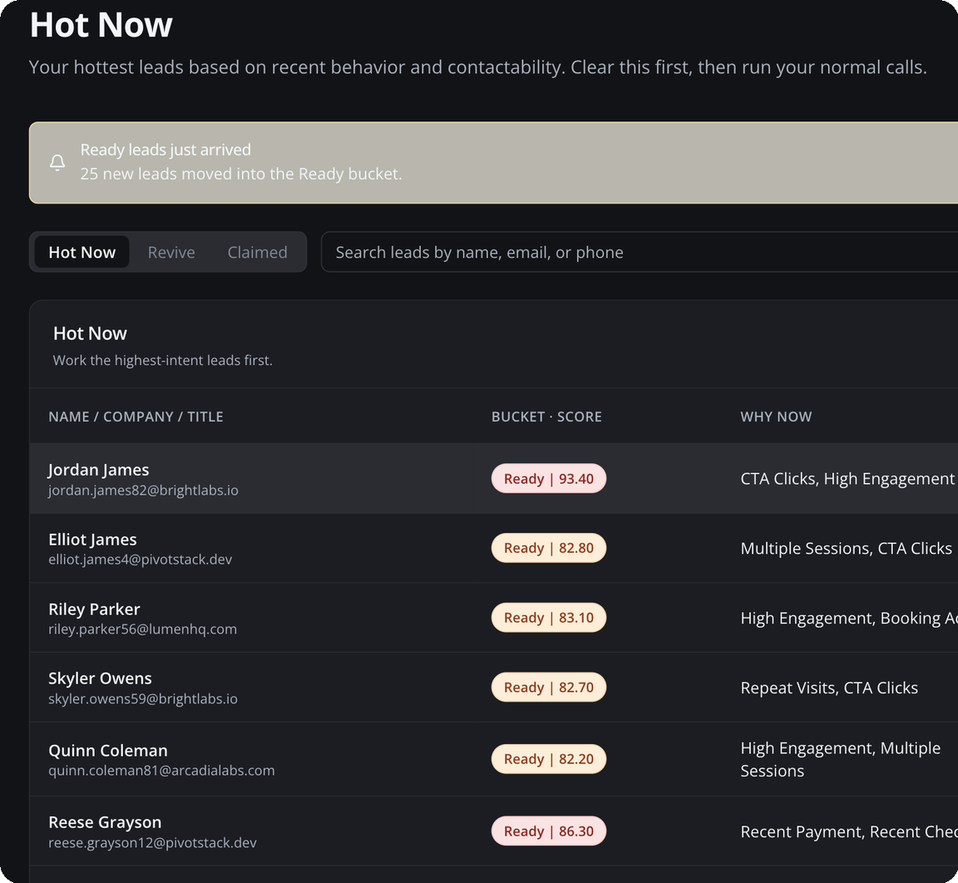The height and width of the screenshot is (883, 958).
Task: Select the Hot Now tab
Action: (x=81, y=252)
